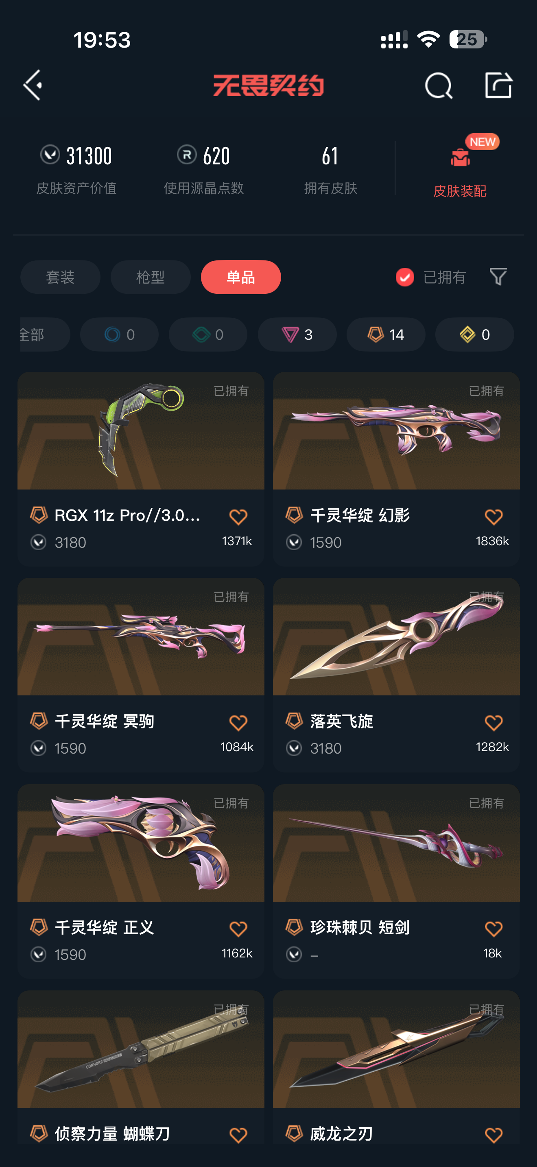Open 侦察力量 蝴蝶刀 knife thumbnail
Image resolution: width=537 pixels, height=1167 pixels.
coord(141,1049)
